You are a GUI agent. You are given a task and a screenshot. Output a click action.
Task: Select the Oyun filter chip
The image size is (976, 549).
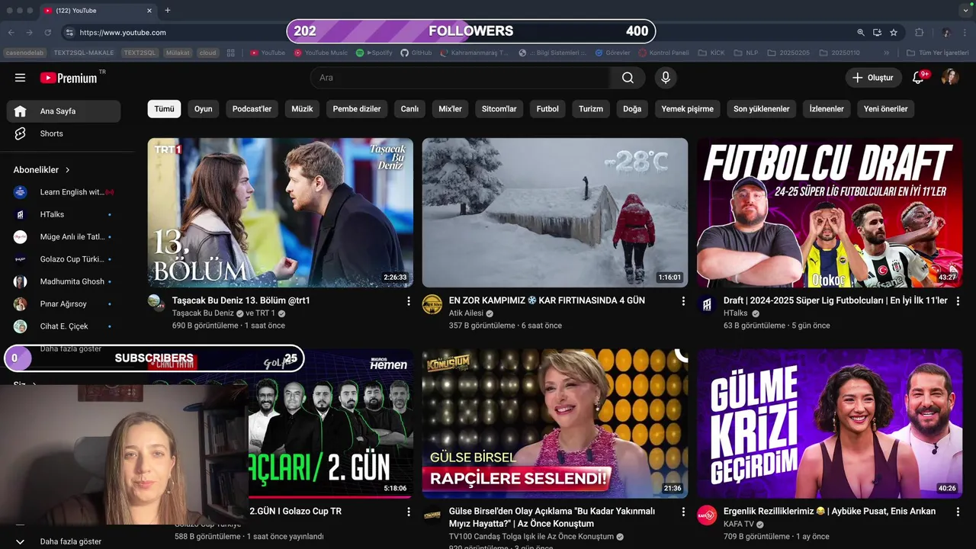(204, 109)
